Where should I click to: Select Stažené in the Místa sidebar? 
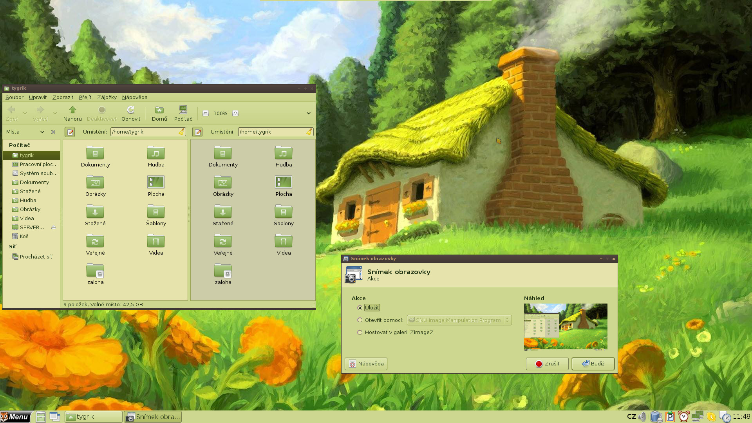(31, 191)
